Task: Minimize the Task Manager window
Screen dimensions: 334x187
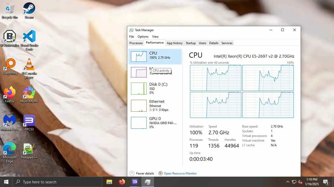Action: [271, 30]
